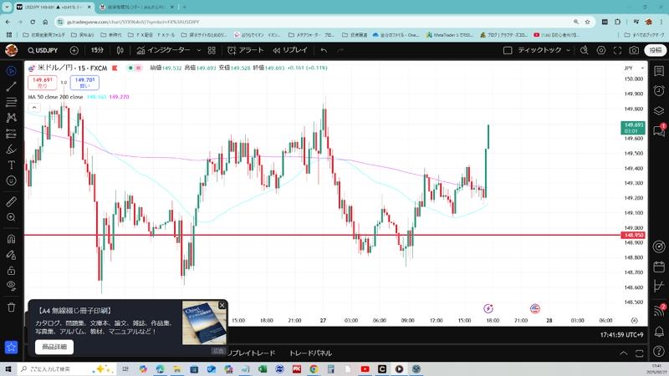Select the trend line drawing tool
669x376 pixels.
(12, 86)
